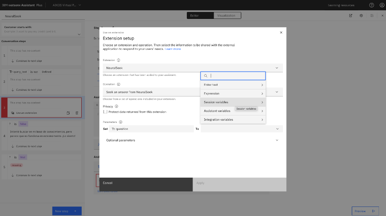Switch to the Visualization tab
The image size is (386, 216).
[227, 16]
